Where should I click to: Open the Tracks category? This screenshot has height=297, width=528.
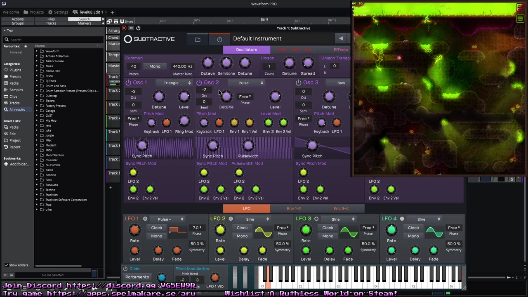pos(14,103)
